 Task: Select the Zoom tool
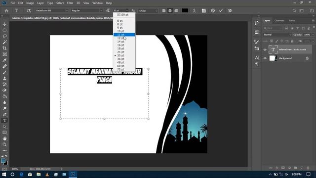[x=4, y=144]
